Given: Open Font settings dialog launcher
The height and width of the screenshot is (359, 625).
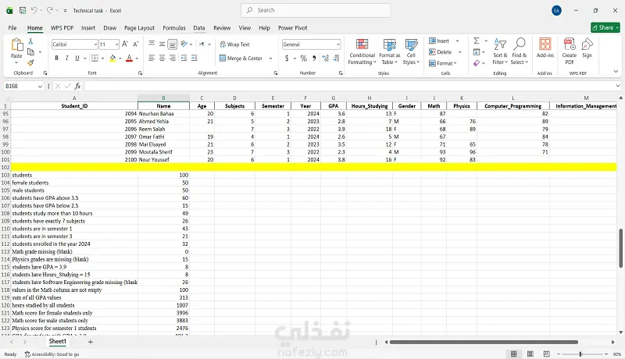Looking at the screenshot, I should 140,73.
